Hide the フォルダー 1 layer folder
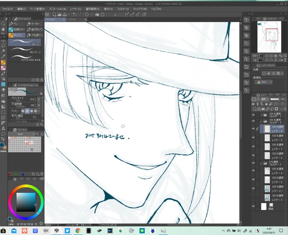 pyautogui.click(x=253, y=115)
